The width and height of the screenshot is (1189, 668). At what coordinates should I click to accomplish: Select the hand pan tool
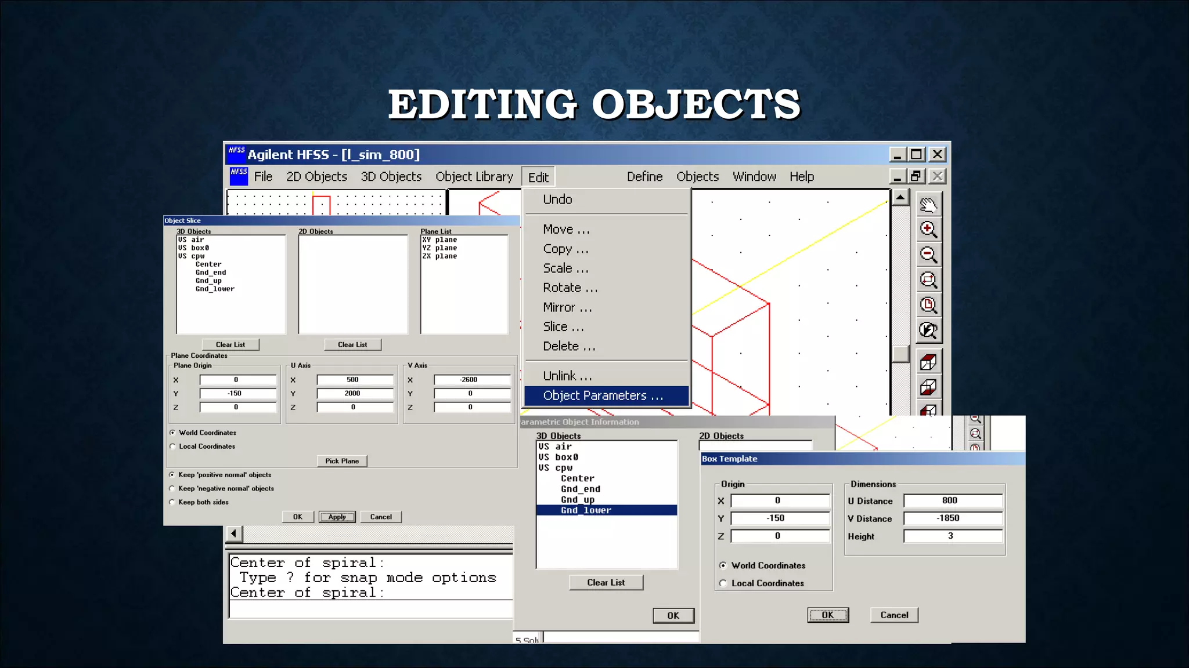click(x=928, y=204)
